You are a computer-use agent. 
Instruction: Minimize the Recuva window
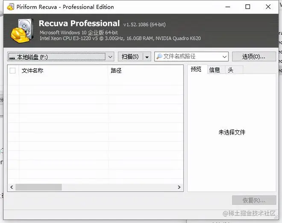228,7
